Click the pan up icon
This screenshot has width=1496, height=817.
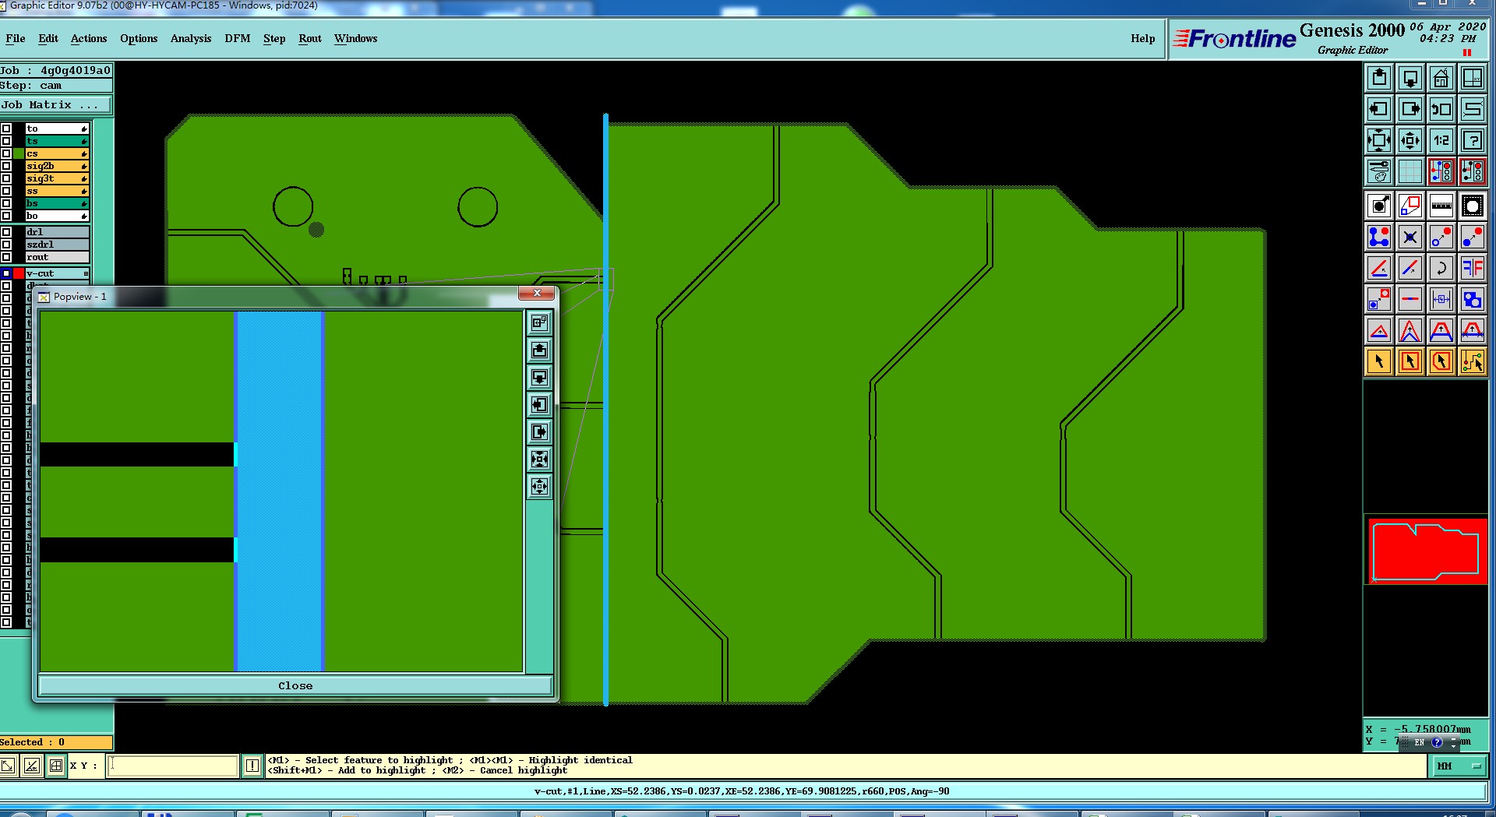pos(1379,78)
